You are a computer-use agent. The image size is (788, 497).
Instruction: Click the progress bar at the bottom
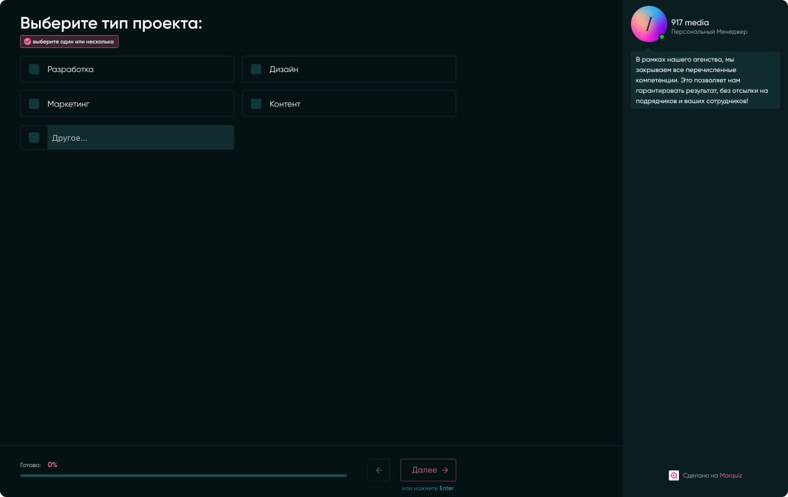pyautogui.click(x=184, y=476)
